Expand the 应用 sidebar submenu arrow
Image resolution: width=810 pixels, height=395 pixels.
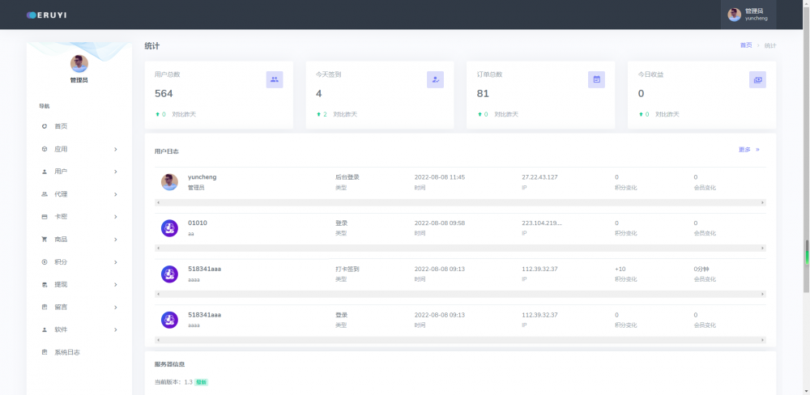click(116, 149)
